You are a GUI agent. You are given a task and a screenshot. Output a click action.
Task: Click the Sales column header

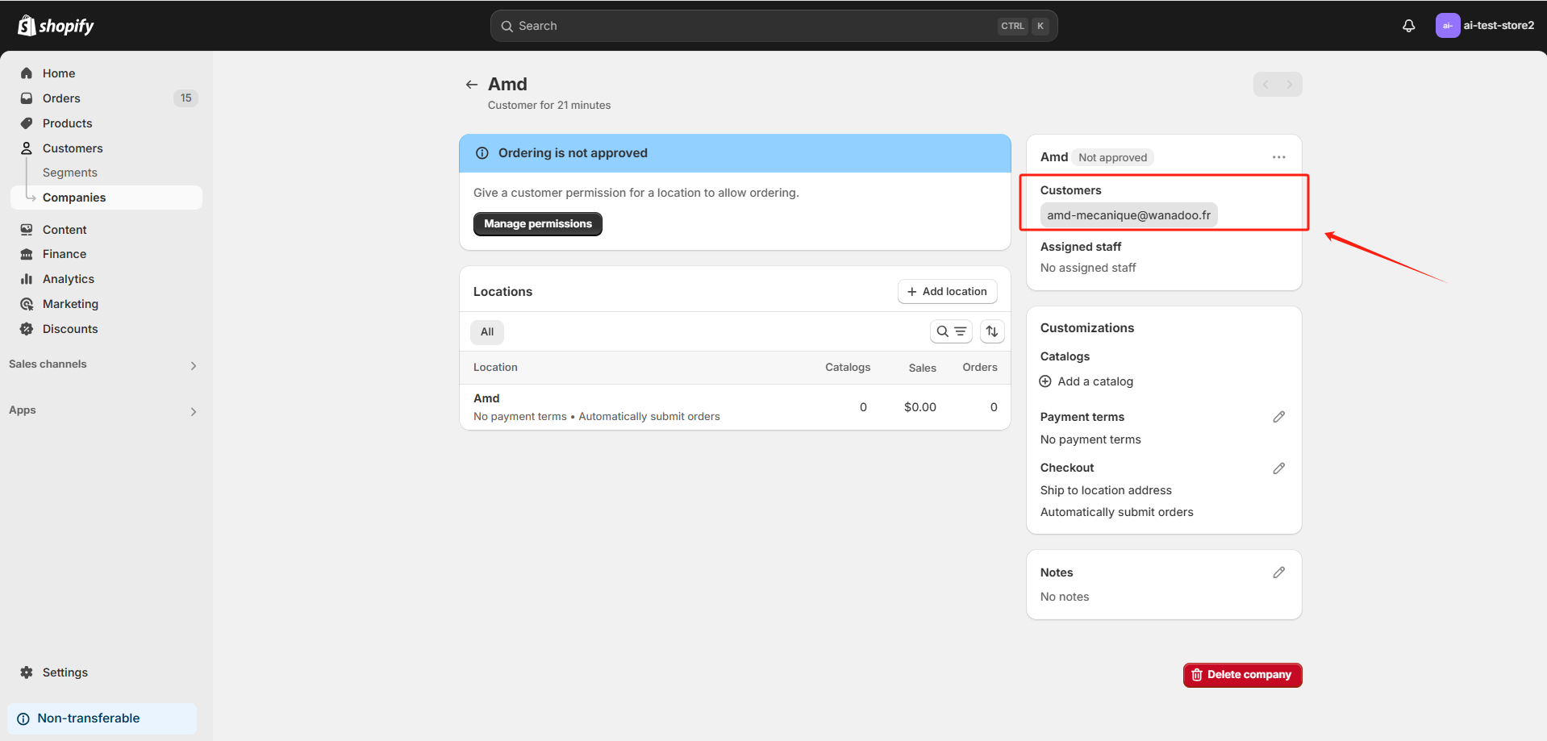[x=922, y=368]
